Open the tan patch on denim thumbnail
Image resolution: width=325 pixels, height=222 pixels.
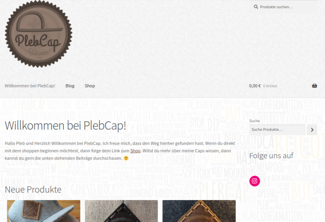click(x=199, y=211)
